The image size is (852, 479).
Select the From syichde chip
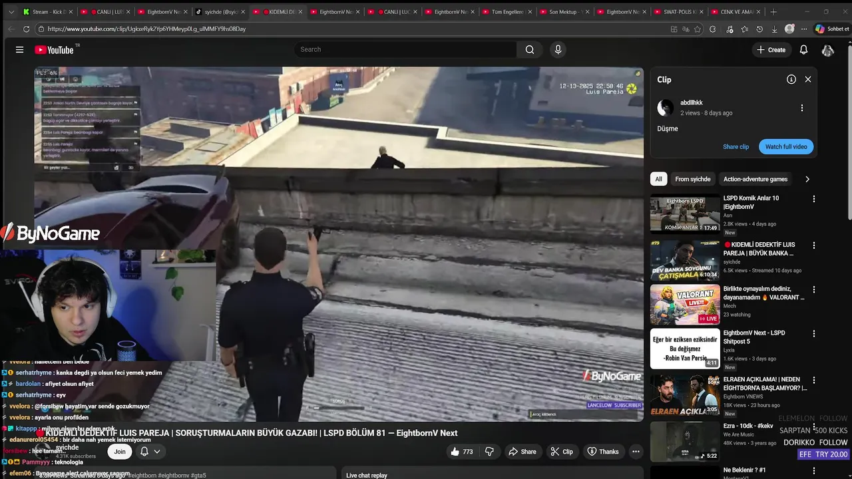pos(692,179)
